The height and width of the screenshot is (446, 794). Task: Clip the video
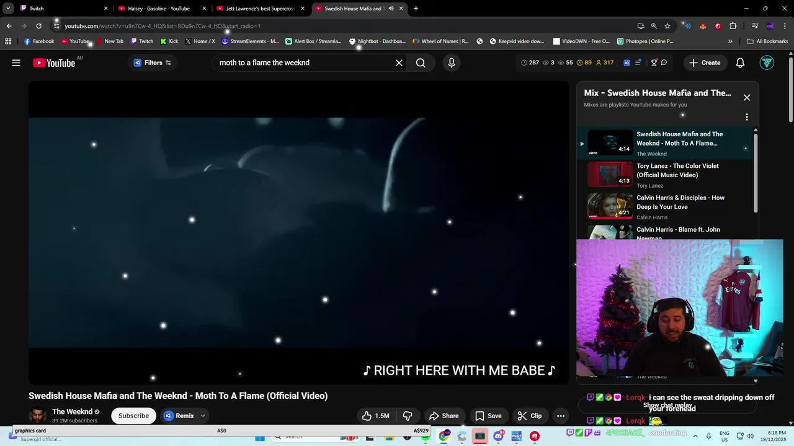tap(530, 416)
